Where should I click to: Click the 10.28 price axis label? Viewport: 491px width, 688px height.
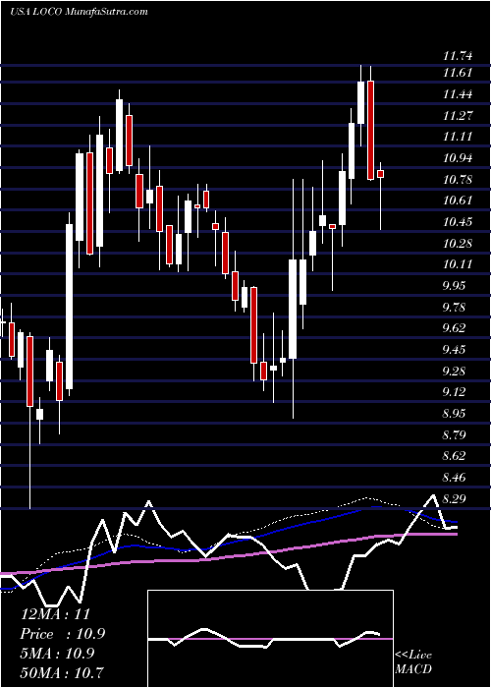(x=458, y=243)
